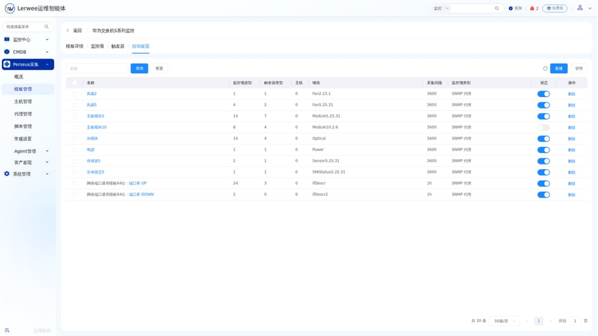Click the 名称 filter input field

pyautogui.click(x=97, y=69)
